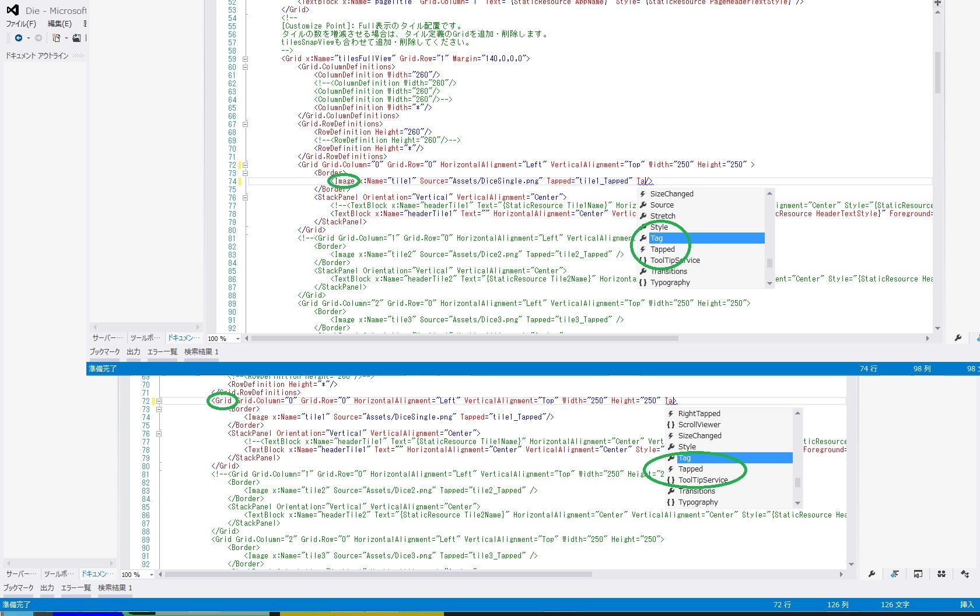Click the blue navigate backward arrow

[19, 38]
